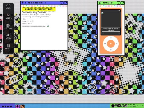The height and width of the screenshot is (108, 144).
Task: Click the orange music note taskbar icon
Action: click(x=22, y=106)
